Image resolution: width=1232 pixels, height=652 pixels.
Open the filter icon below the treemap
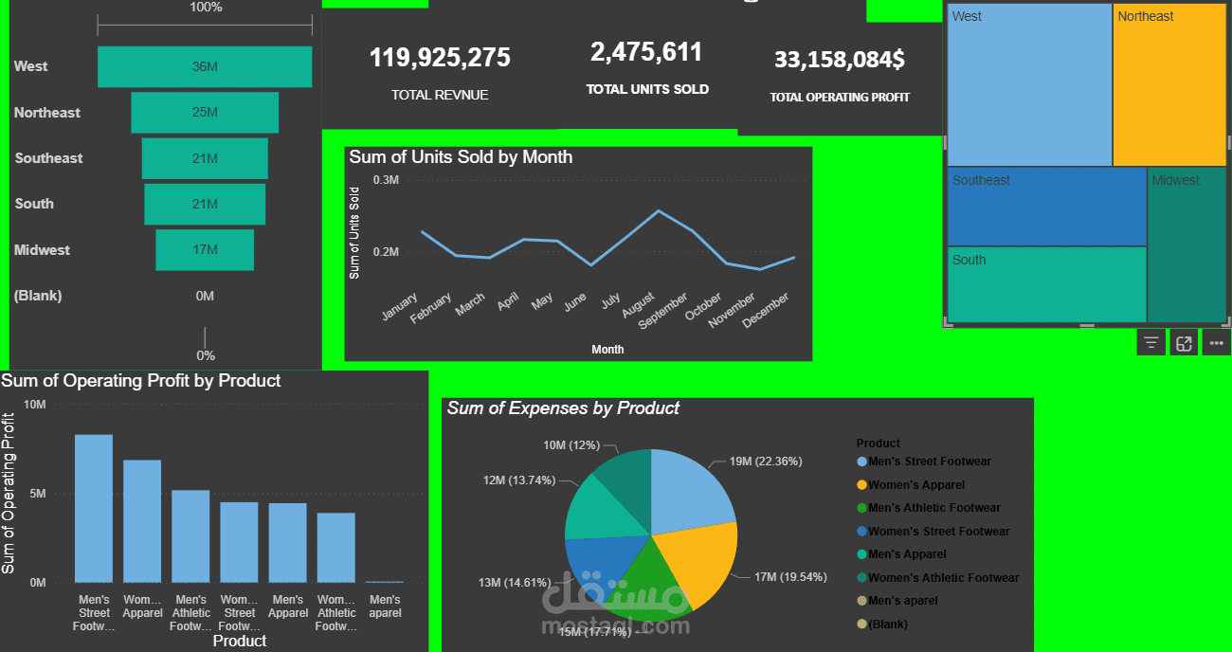click(x=1150, y=342)
